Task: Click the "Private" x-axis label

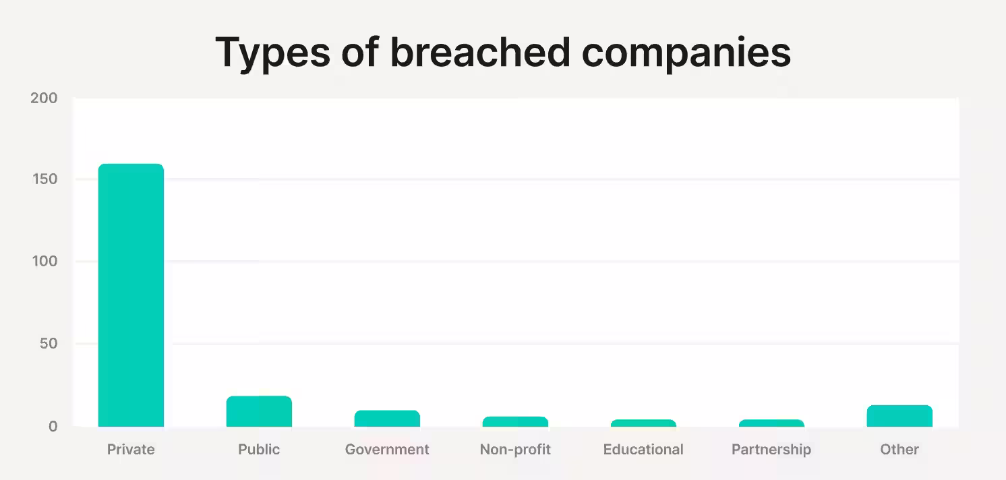Action: (131, 449)
